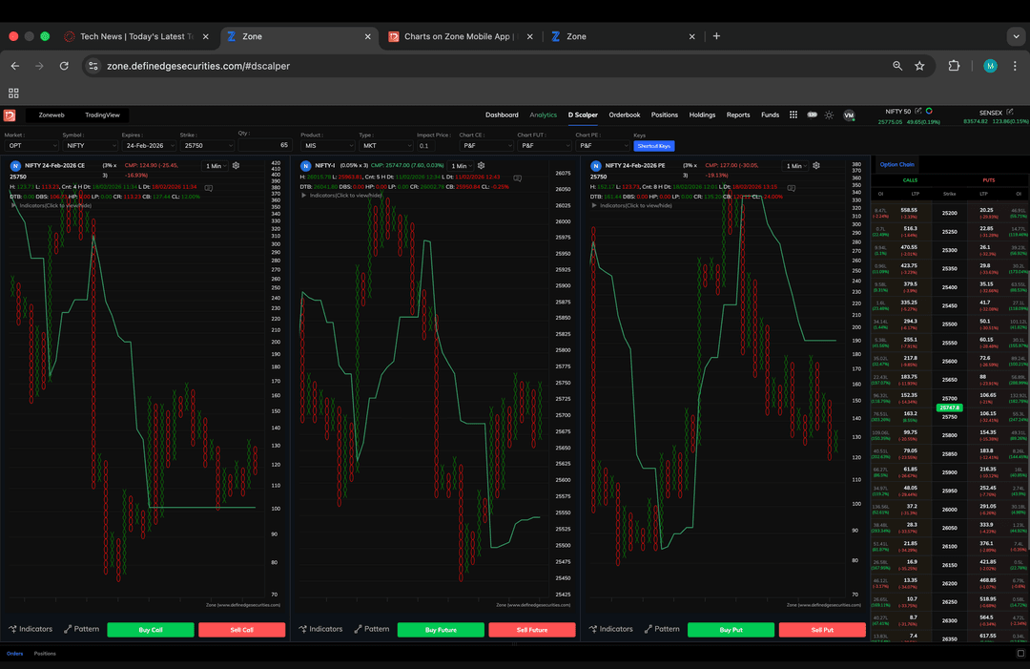Image resolution: width=1030 pixels, height=669 pixels.
Task: Open the Option Chain tab on the right
Action: [x=896, y=164]
